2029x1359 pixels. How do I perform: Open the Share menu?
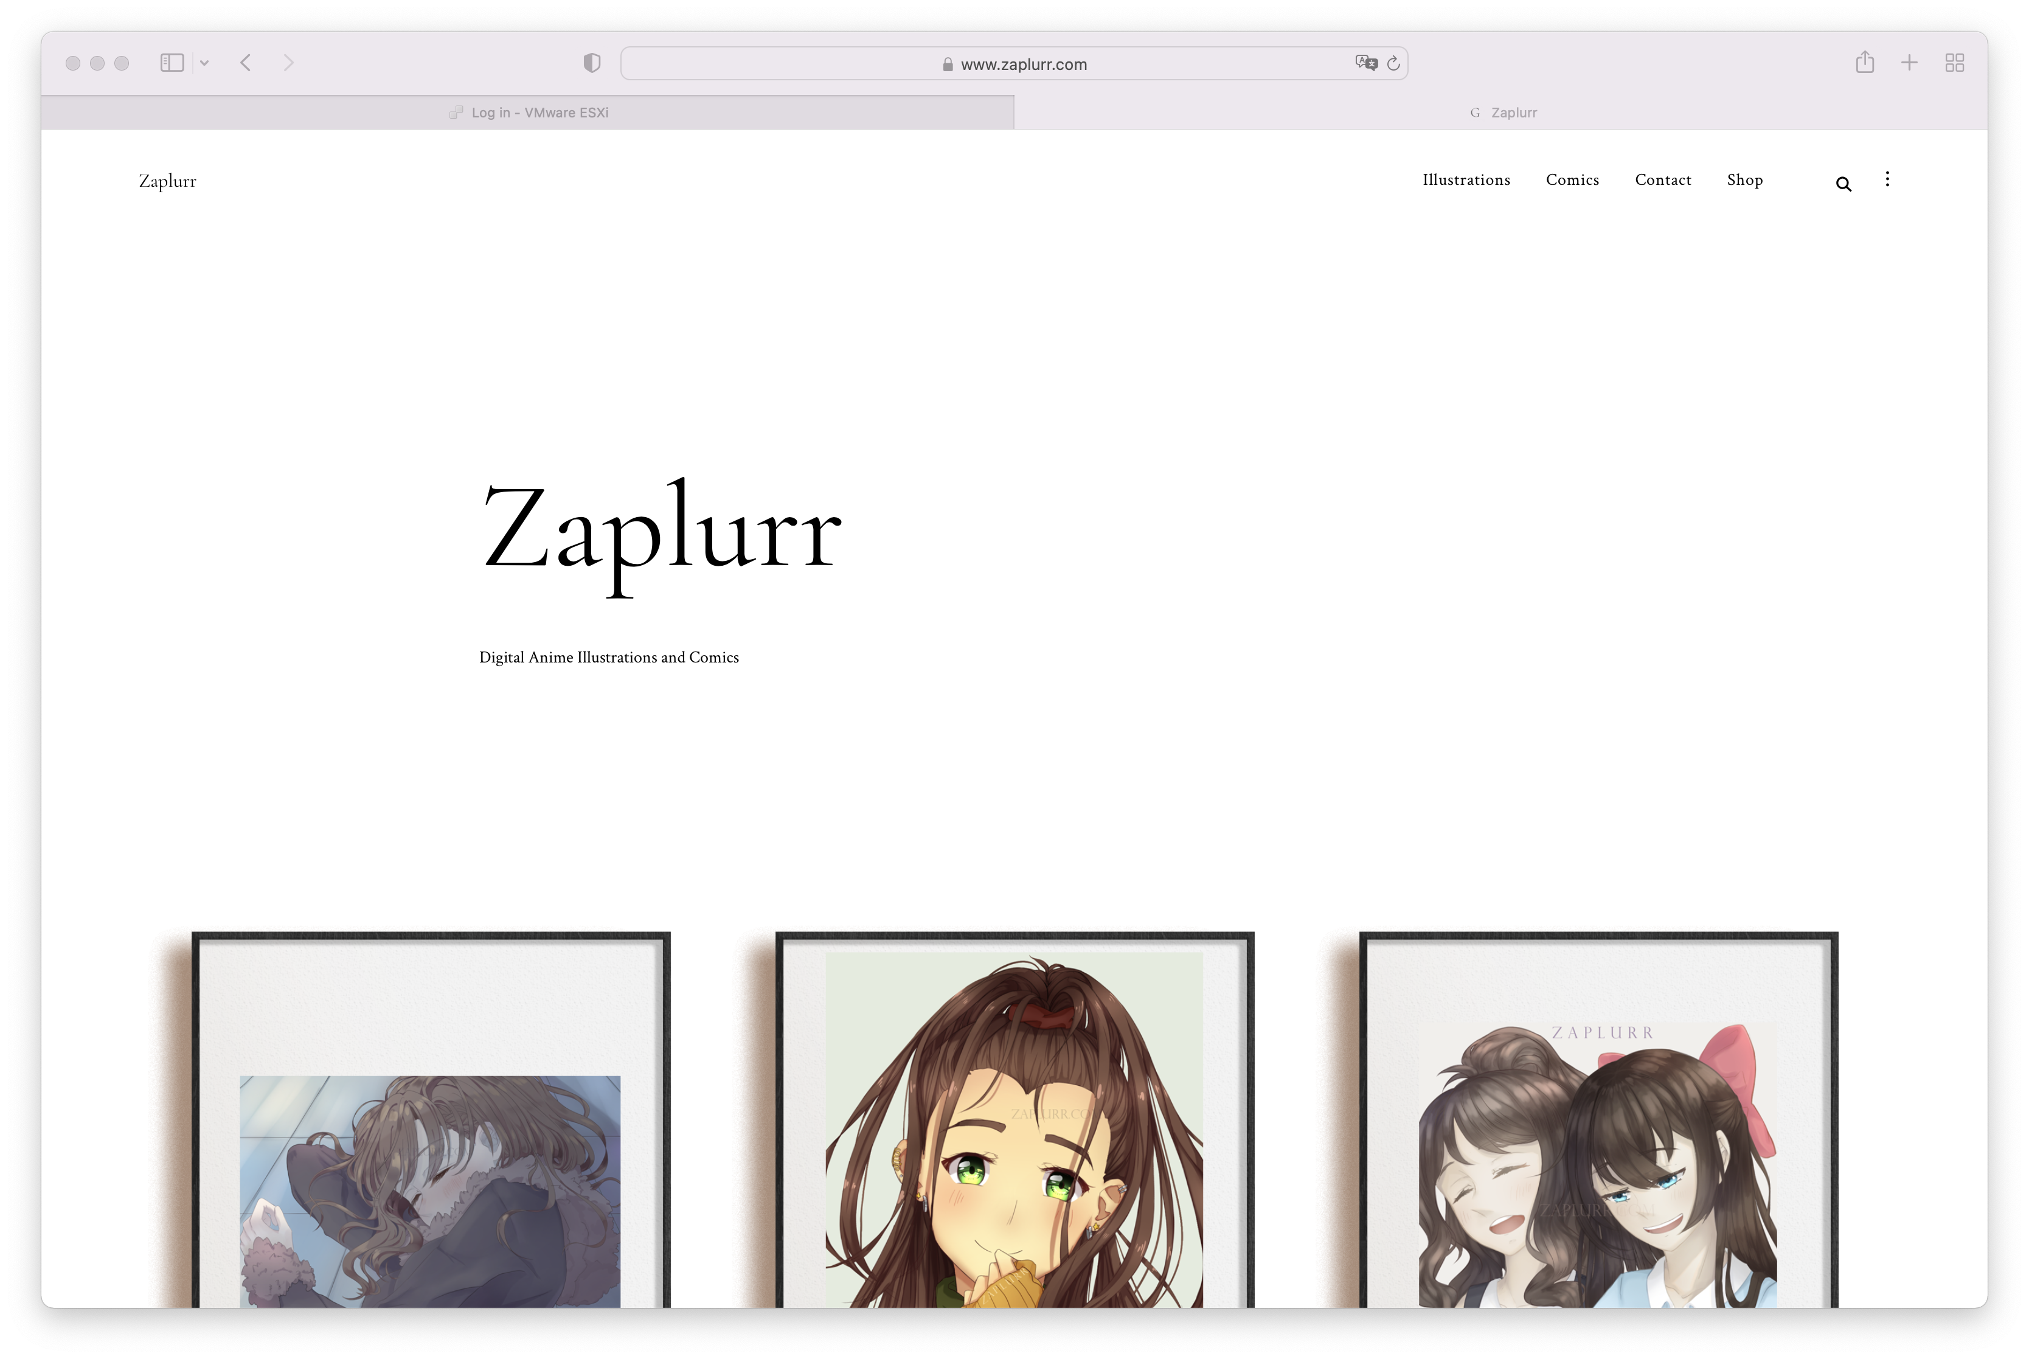[1864, 63]
